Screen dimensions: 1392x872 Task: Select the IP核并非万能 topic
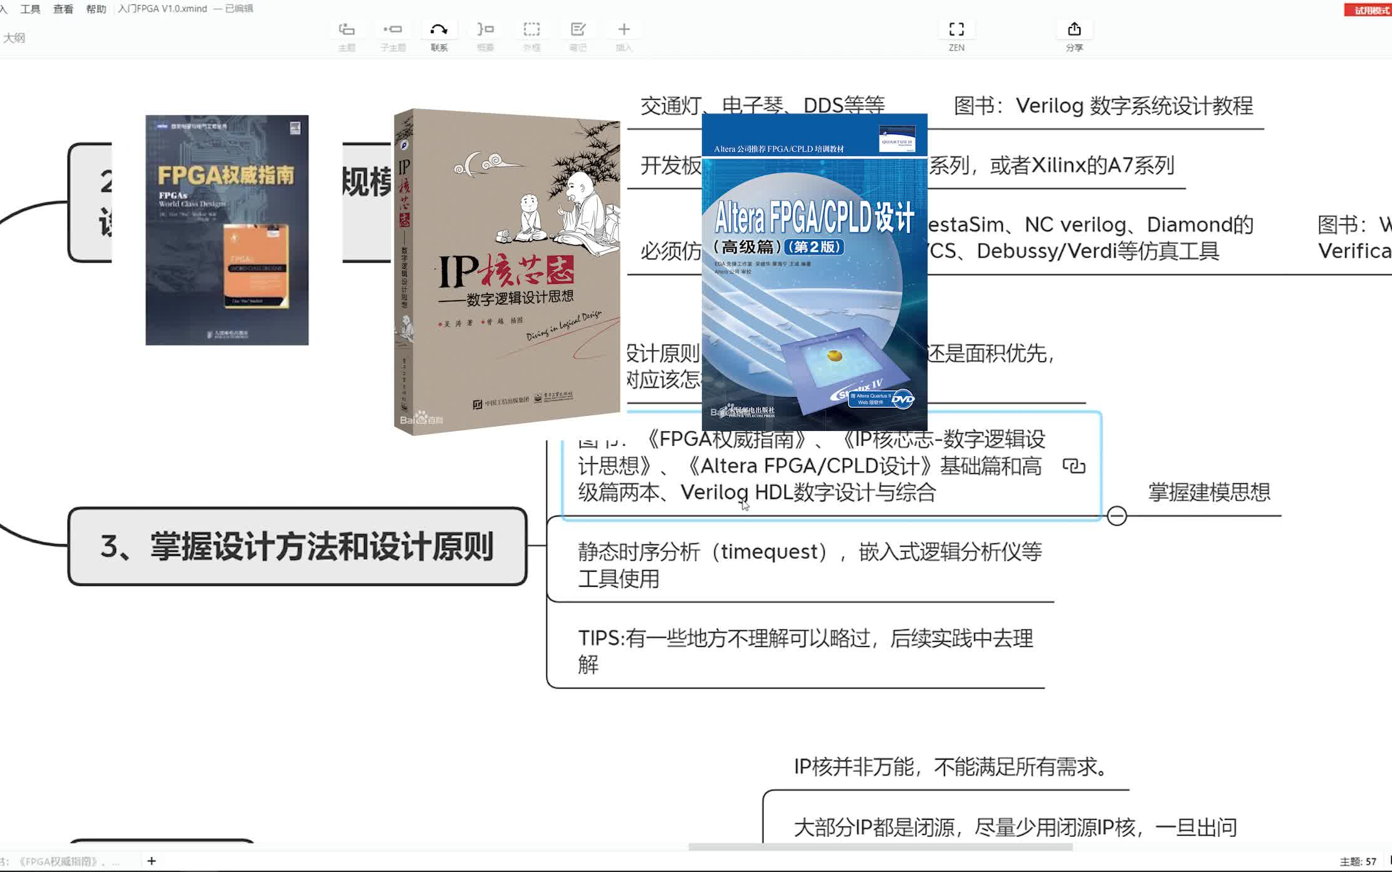(953, 766)
